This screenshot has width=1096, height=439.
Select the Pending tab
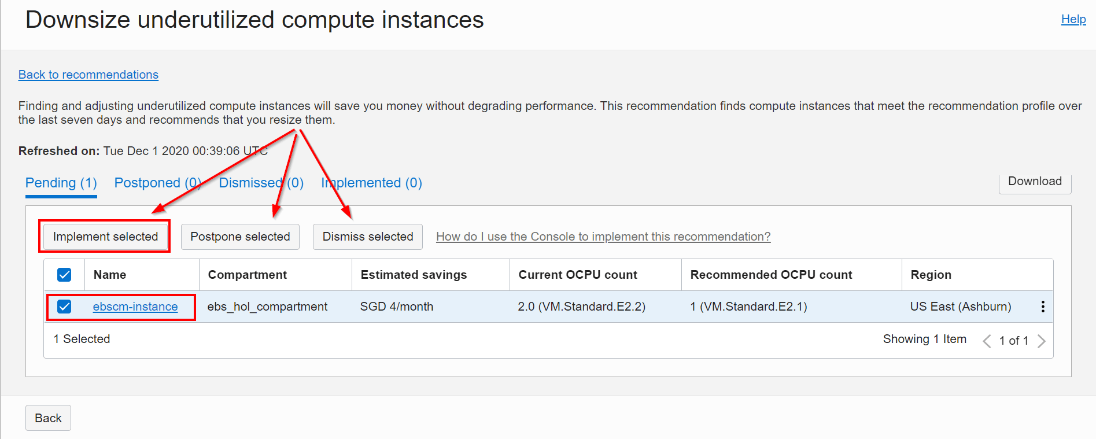coord(61,182)
